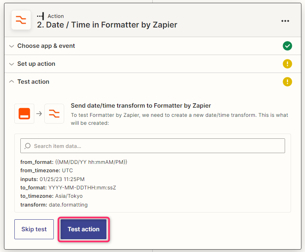Click the Skip test button
The image size is (305, 252).
pyautogui.click(x=34, y=229)
